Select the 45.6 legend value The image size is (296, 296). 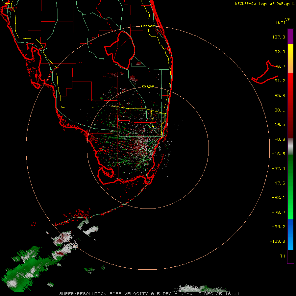pos(280,95)
